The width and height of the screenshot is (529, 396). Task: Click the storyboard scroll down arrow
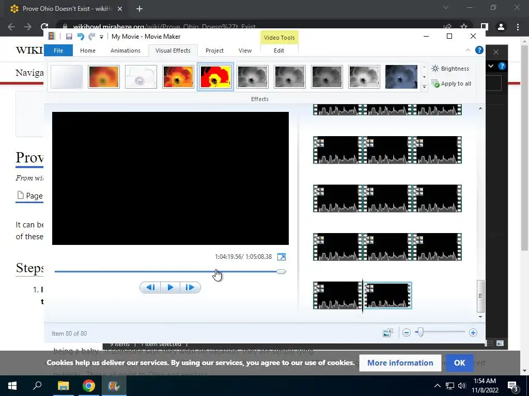[x=480, y=317]
